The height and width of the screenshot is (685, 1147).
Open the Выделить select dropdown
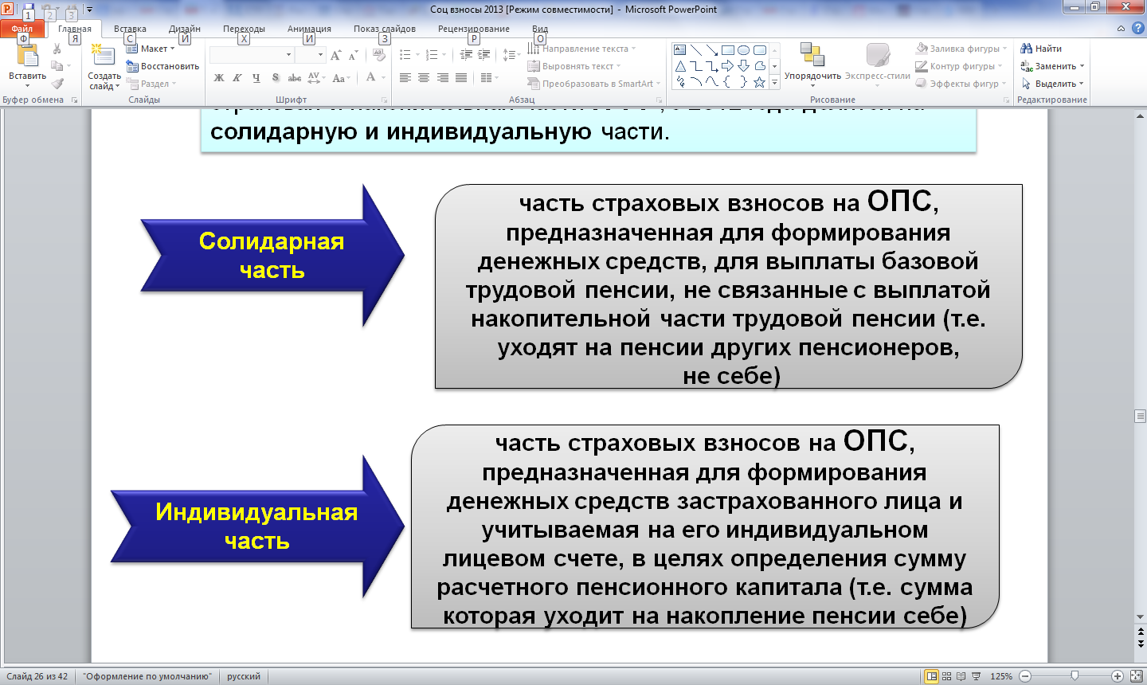[x=1053, y=84]
